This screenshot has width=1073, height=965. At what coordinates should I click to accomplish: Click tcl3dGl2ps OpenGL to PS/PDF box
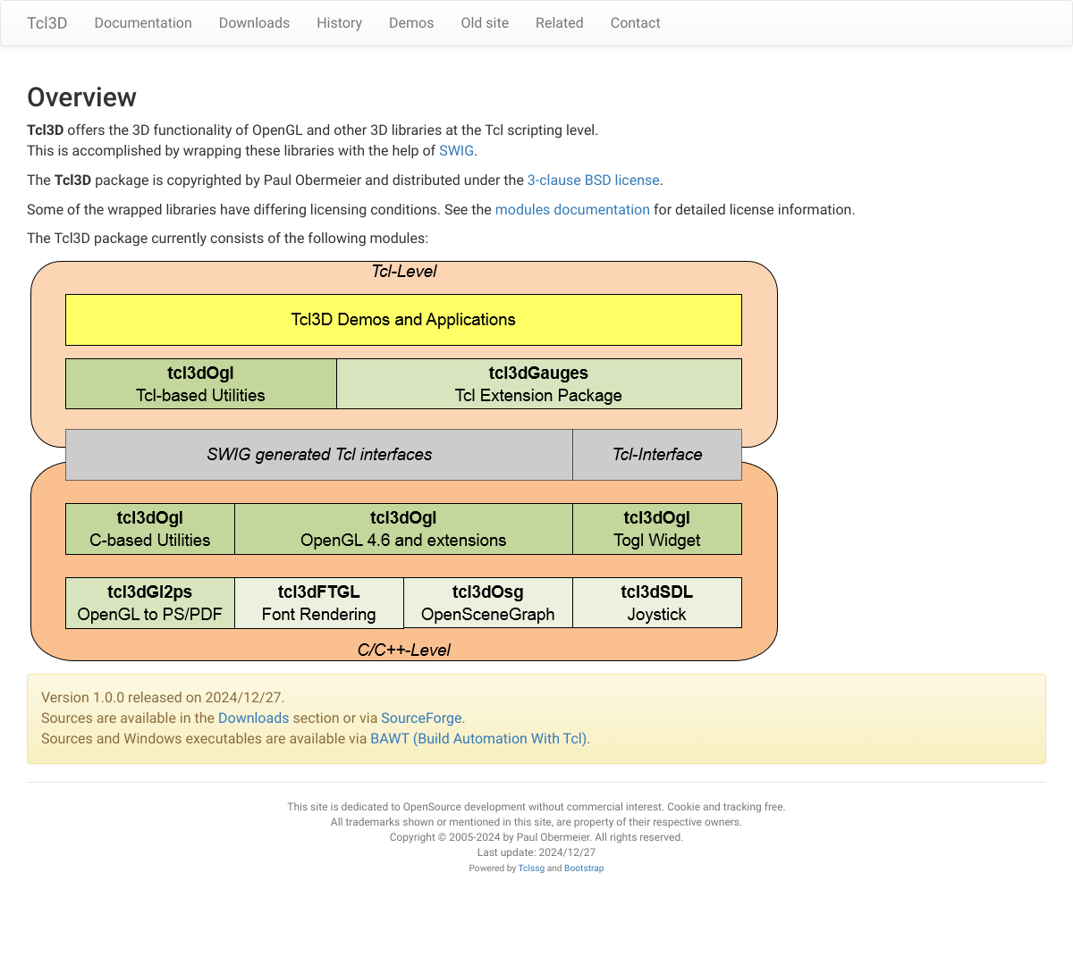[150, 603]
